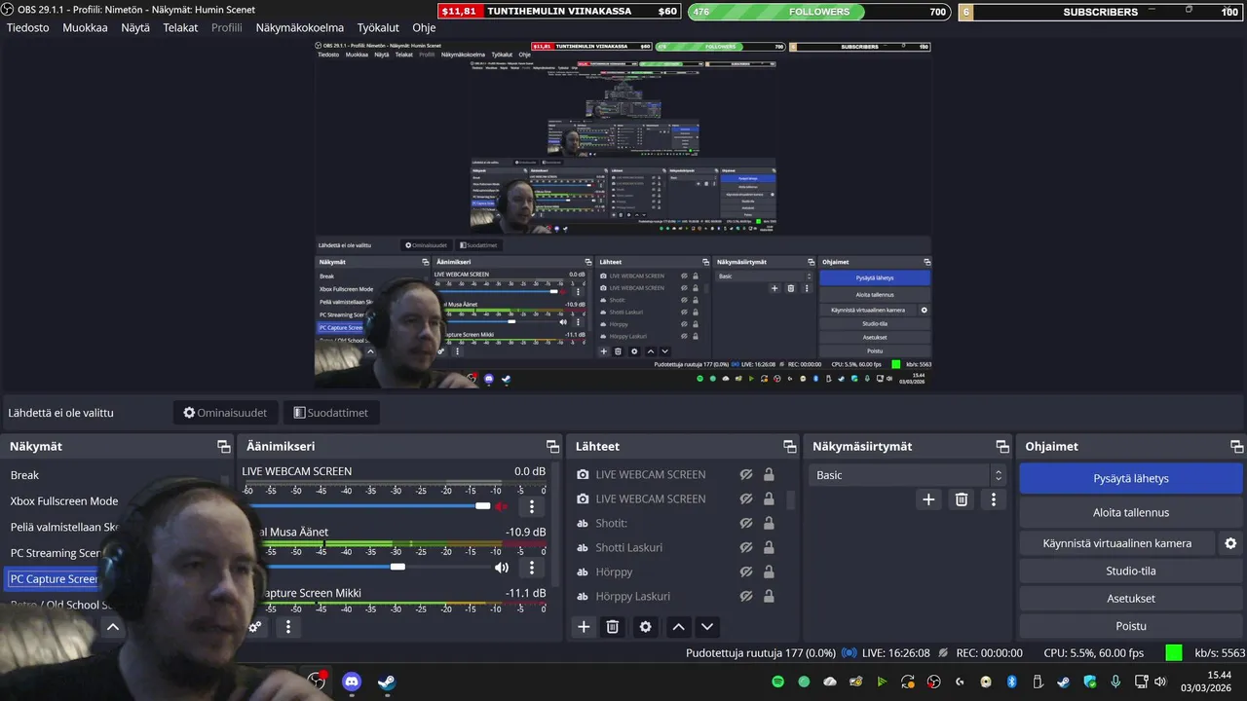Open transition properties three-dot menu
This screenshot has height=701, width=1247.
pyautogui.click(x=994, y=499)
